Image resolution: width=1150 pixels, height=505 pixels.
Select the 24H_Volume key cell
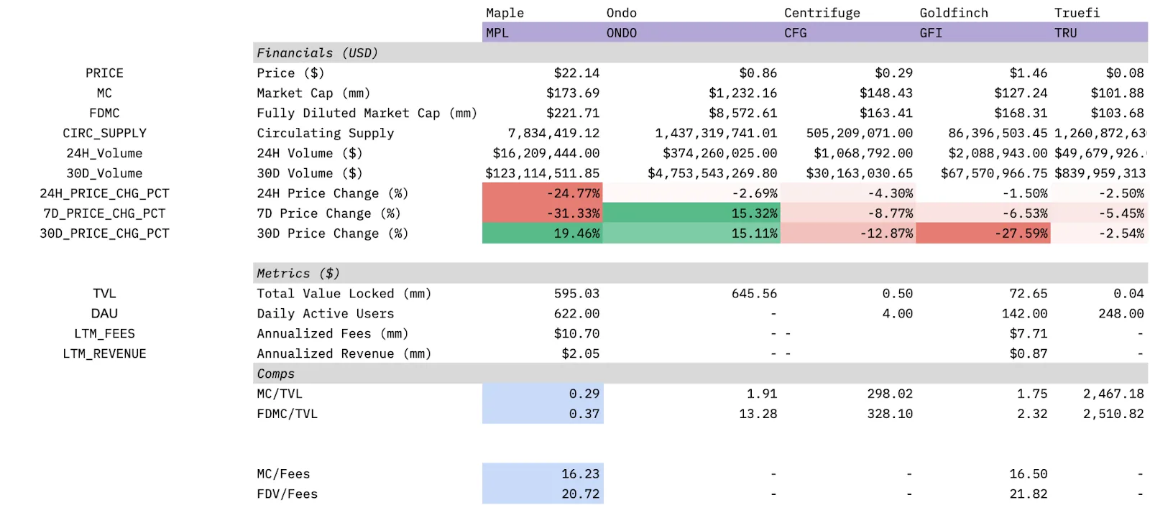pos(104,154)
